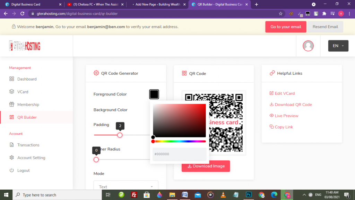Open the Windows Start menu
This screenshot has width=355, height=200.
point(6,195)
